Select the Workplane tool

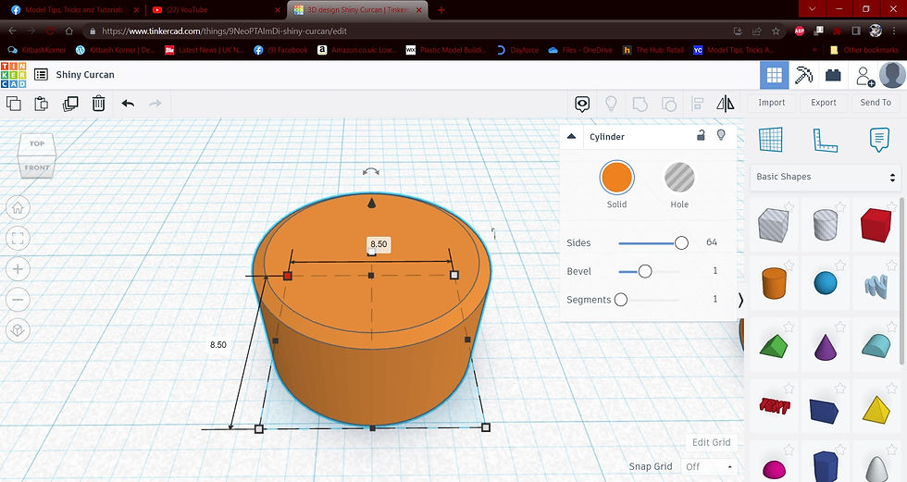click(x=770, y=140)
